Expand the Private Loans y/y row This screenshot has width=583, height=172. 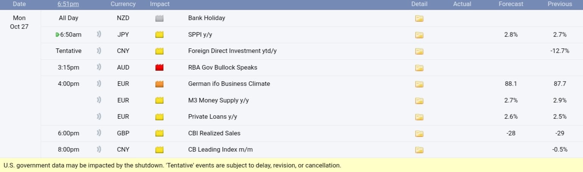click(213, 117)
